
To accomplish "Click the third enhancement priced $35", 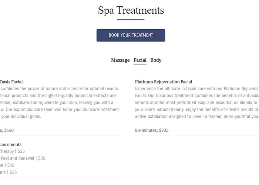I will 7,165.
